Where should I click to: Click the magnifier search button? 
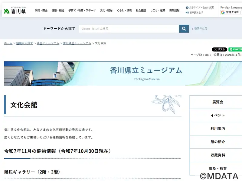coord(184,29)
